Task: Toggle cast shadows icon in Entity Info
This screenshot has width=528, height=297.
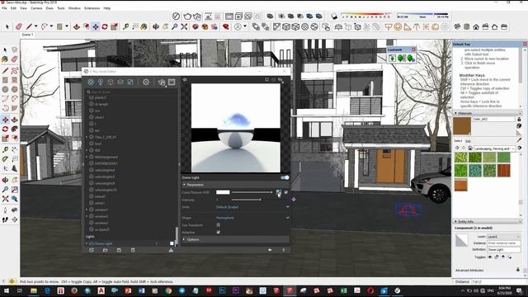Action: tap(510, 257)
